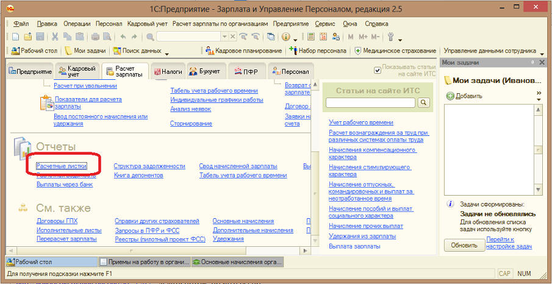Expand the toolbar search combo box arrow
552x284 pixels.
224,37
